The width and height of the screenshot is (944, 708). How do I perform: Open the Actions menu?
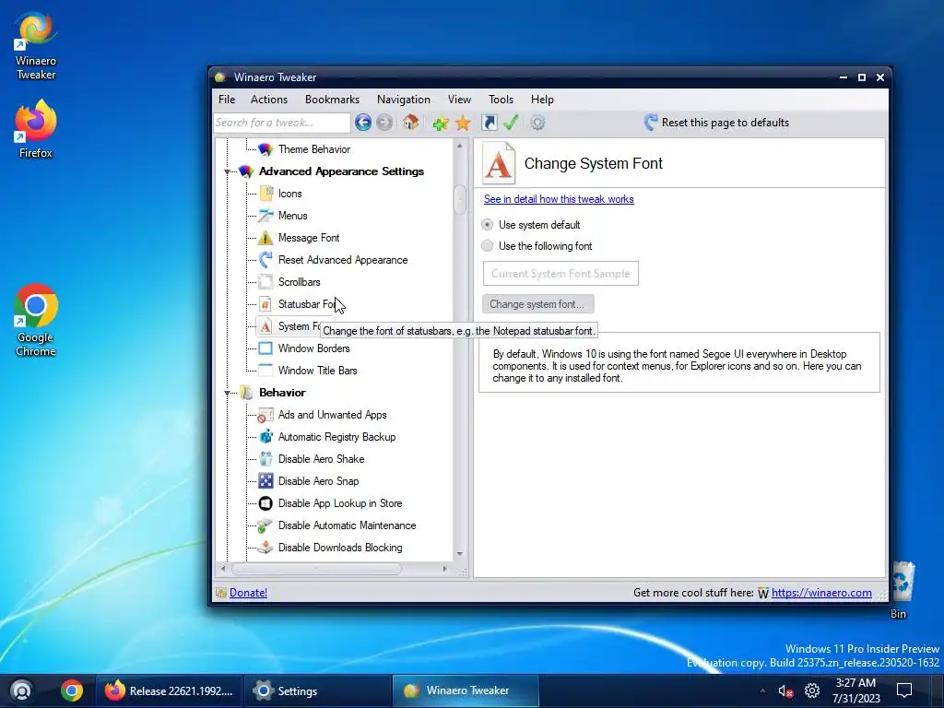[x=269, y=100]
